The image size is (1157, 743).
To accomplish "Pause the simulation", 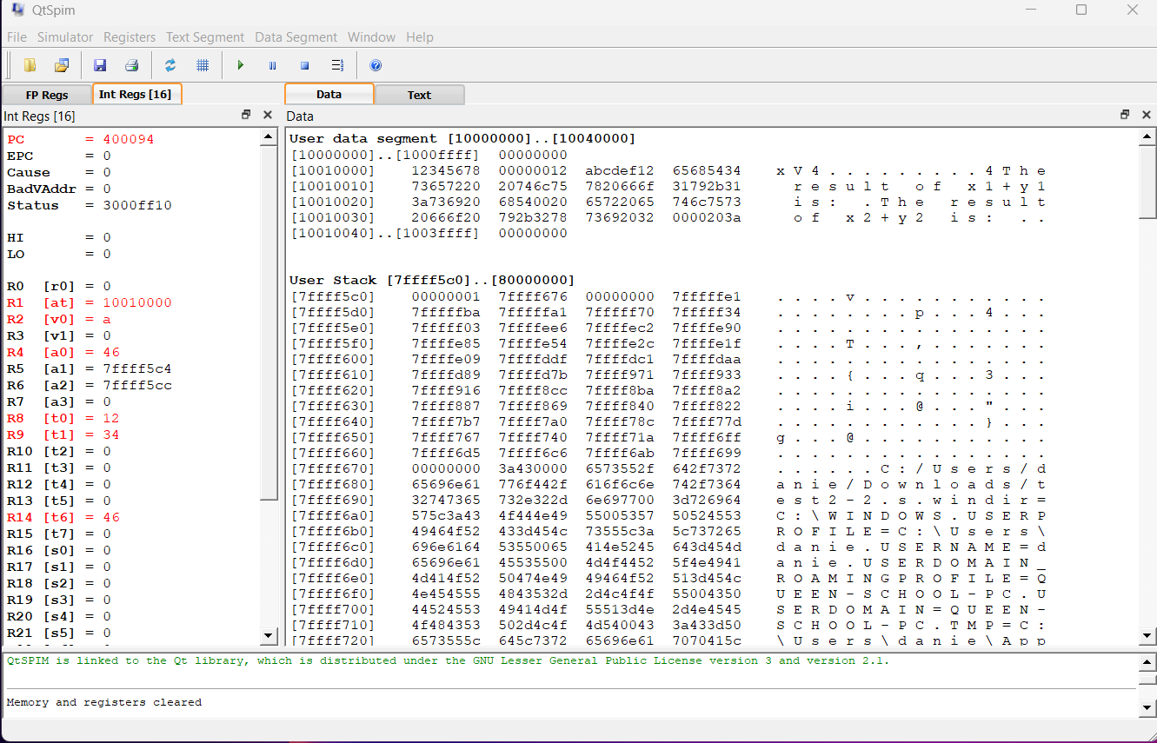I will (x=272, y=65).
